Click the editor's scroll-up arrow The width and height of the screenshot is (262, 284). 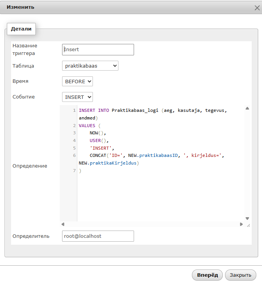click(247, 108)
